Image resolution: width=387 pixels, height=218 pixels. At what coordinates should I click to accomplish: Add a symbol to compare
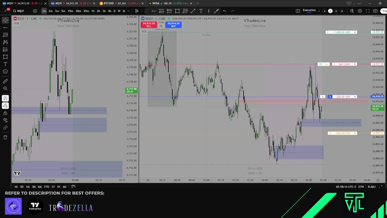pyautogui.click(x=35, y=11)
